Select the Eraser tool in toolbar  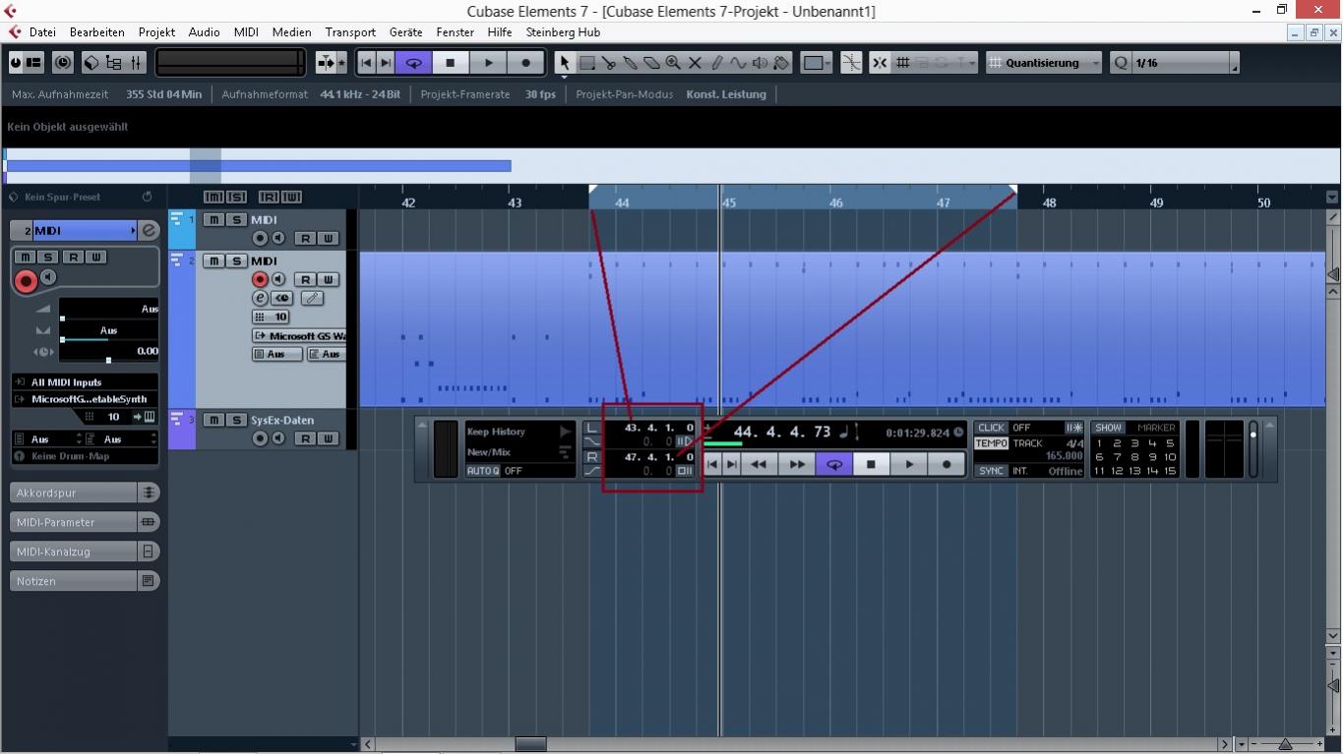pyautogui.click(x=651, y=63)
